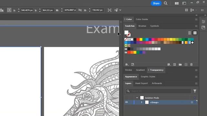Open the Color panel options menu
The width and height of the screenshot is (207, 116).
coord(196,19)
